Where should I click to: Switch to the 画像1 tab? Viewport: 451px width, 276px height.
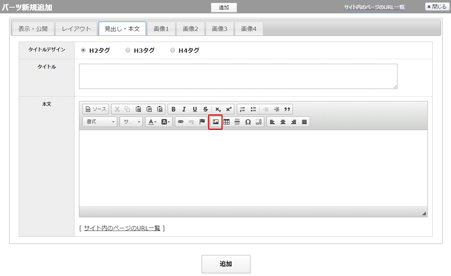[x=161, y=29]
